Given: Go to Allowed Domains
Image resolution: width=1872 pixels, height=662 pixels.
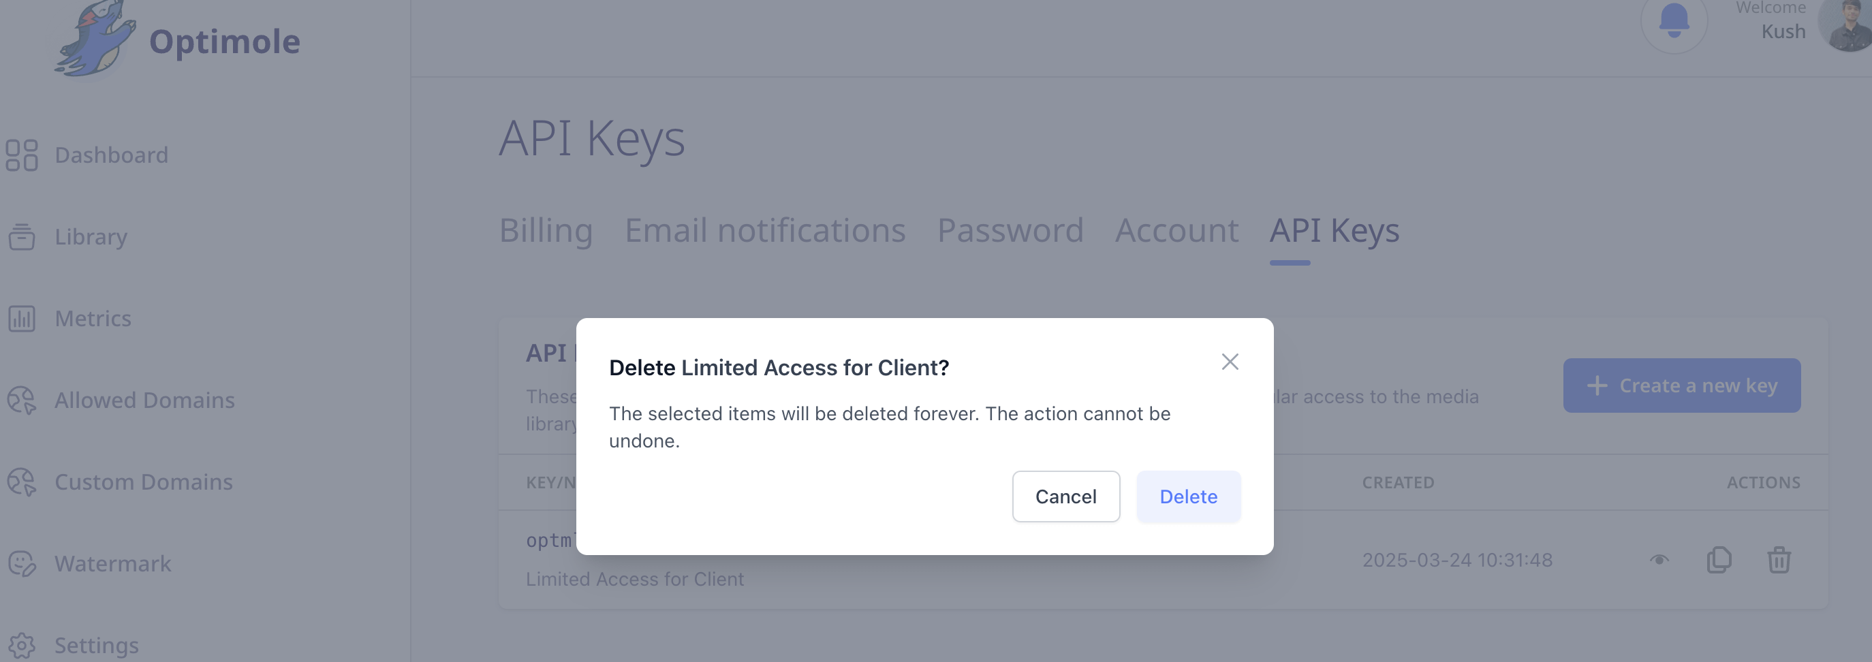Looking at the screenshot, I should pyautogui.click(x=144, y=400).
